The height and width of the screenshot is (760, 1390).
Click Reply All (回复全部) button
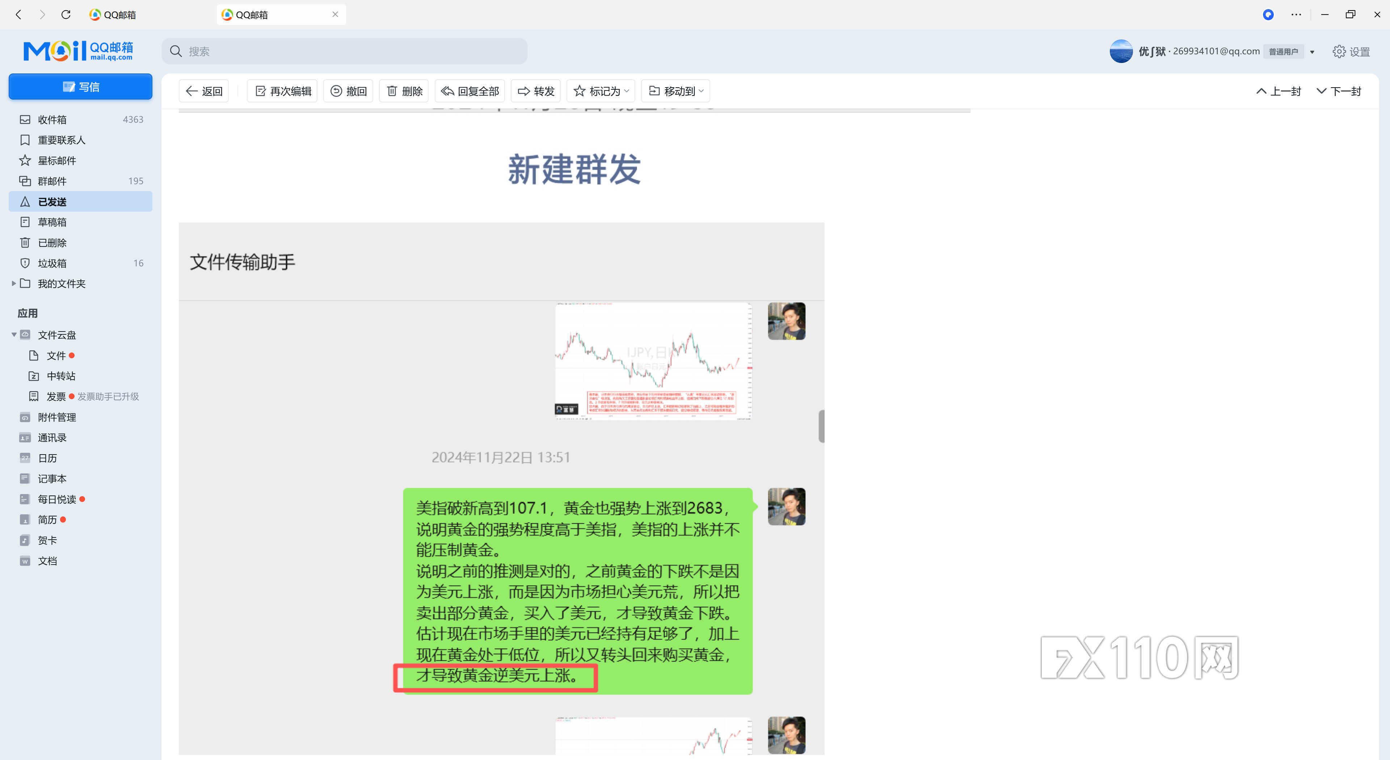pos(470,91)
